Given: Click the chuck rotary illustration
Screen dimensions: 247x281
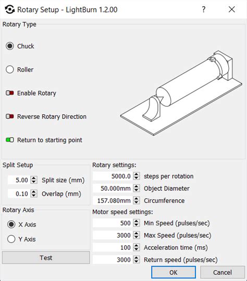Looking at the screenshot, I should [x=181, y=93].
